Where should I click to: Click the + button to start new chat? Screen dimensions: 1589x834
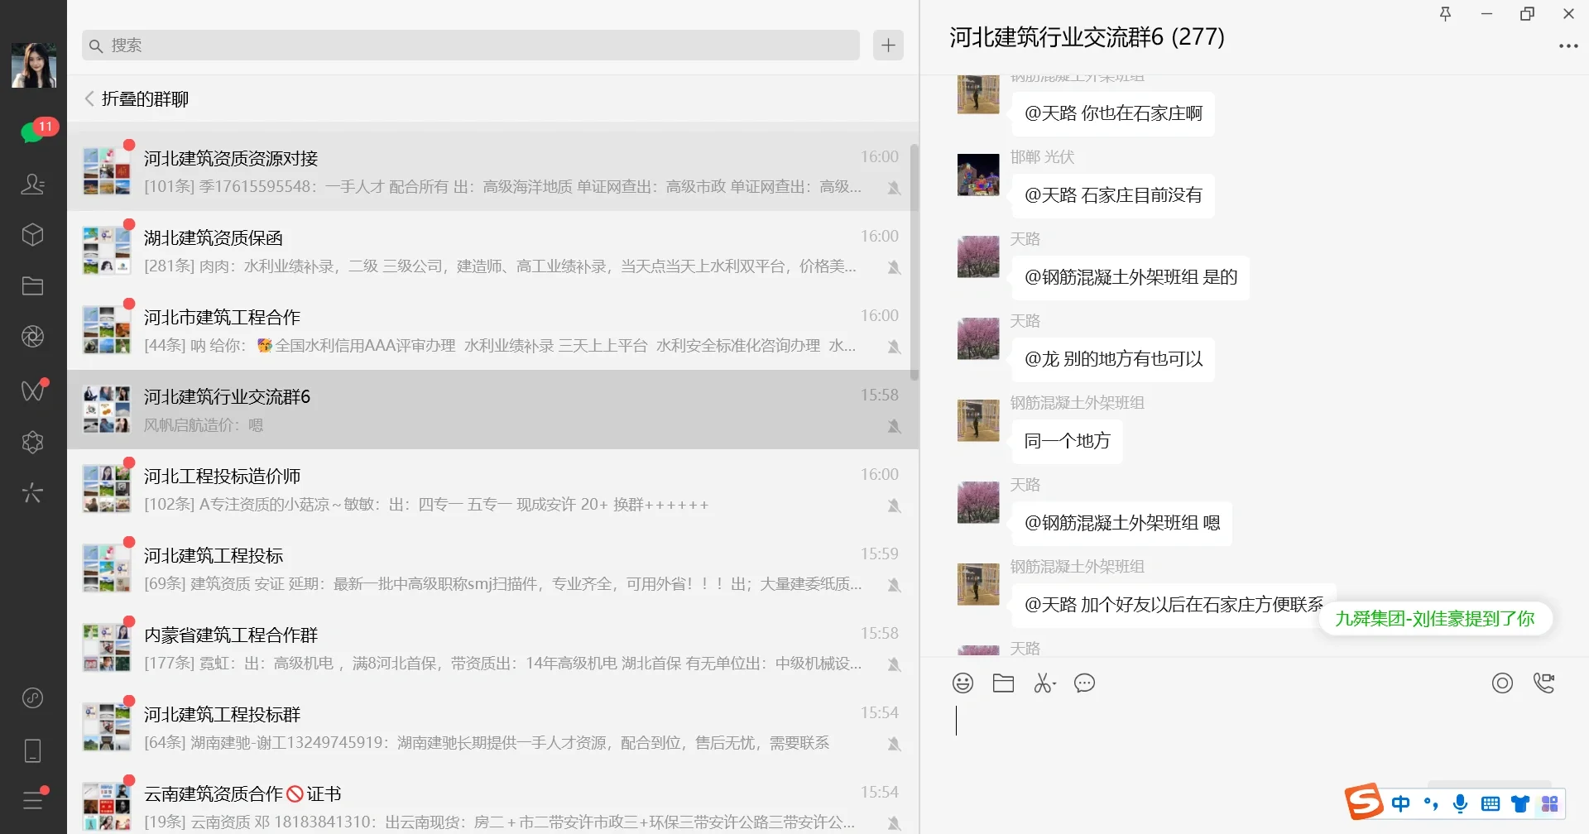click(x=887, y=45)
